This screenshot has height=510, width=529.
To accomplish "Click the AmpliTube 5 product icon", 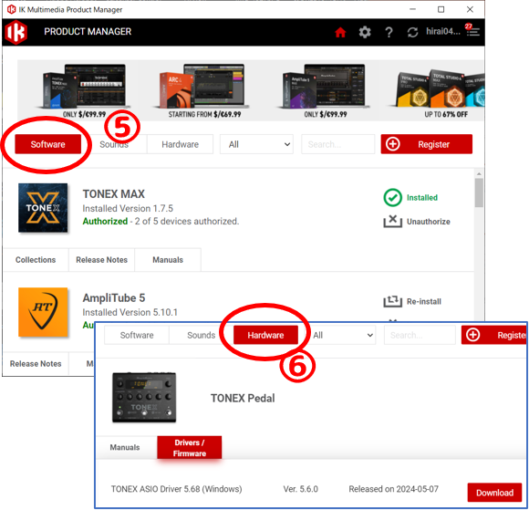I will click(x=43, y=312).
